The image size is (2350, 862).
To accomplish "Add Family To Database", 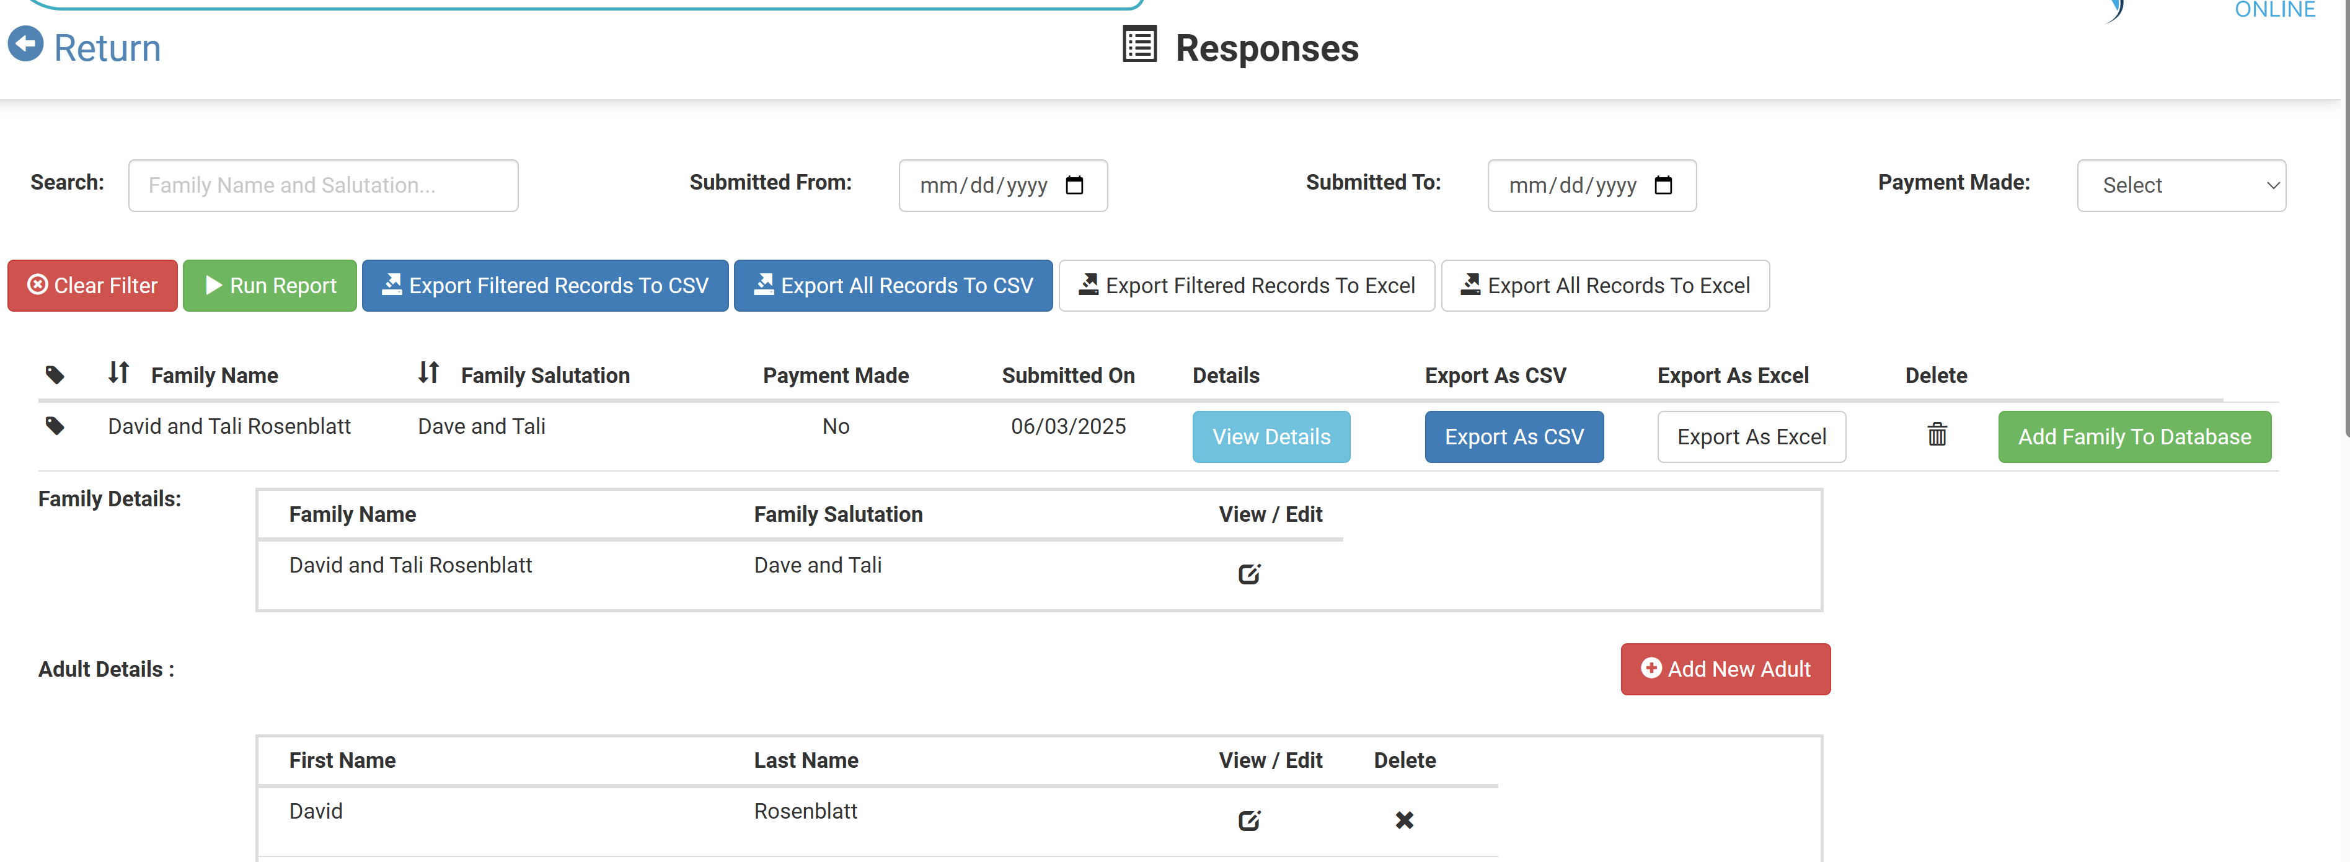I will coord(2134,438).
